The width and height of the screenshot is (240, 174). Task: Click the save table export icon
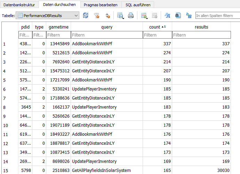pyautogui.click(x=120, y=15)
